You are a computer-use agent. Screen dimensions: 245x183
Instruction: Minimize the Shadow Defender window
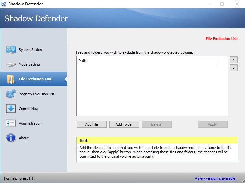[207, 4]
